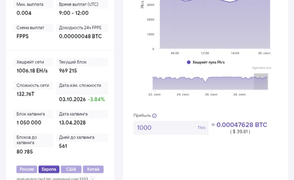Click the info icon beside Прибыль
294x180 pixels.
[154, 116]
